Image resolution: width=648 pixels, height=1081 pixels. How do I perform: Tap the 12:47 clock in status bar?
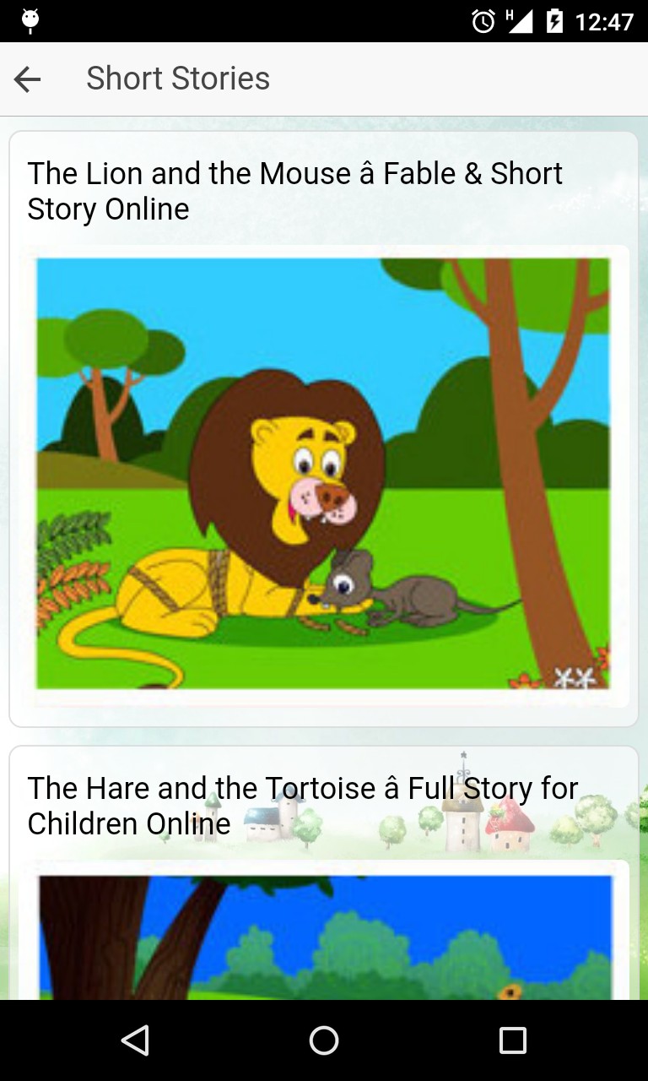pos(604,21)
